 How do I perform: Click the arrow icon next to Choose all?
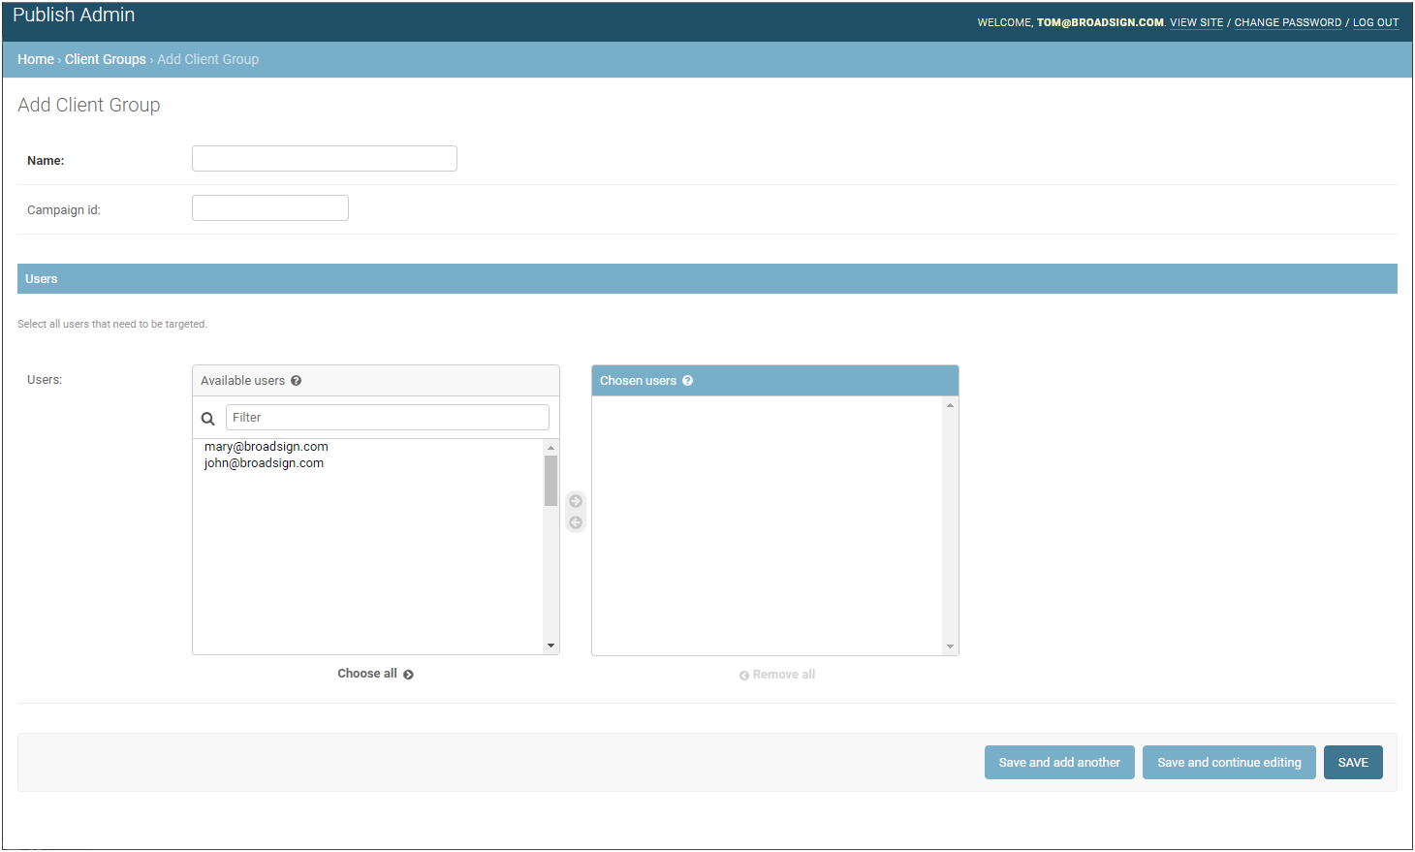tap(408, 675)
